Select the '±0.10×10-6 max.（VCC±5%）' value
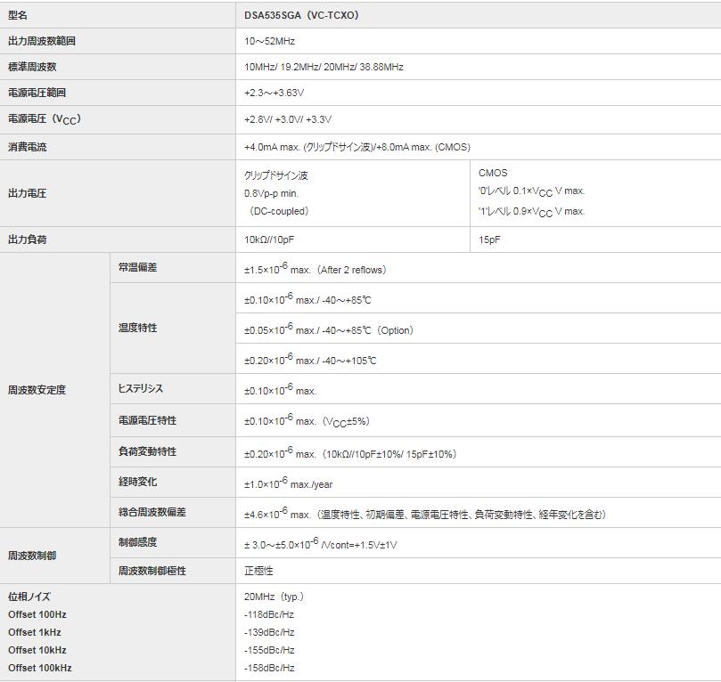This screenshot has height=682, width=721. pos(307,420)
